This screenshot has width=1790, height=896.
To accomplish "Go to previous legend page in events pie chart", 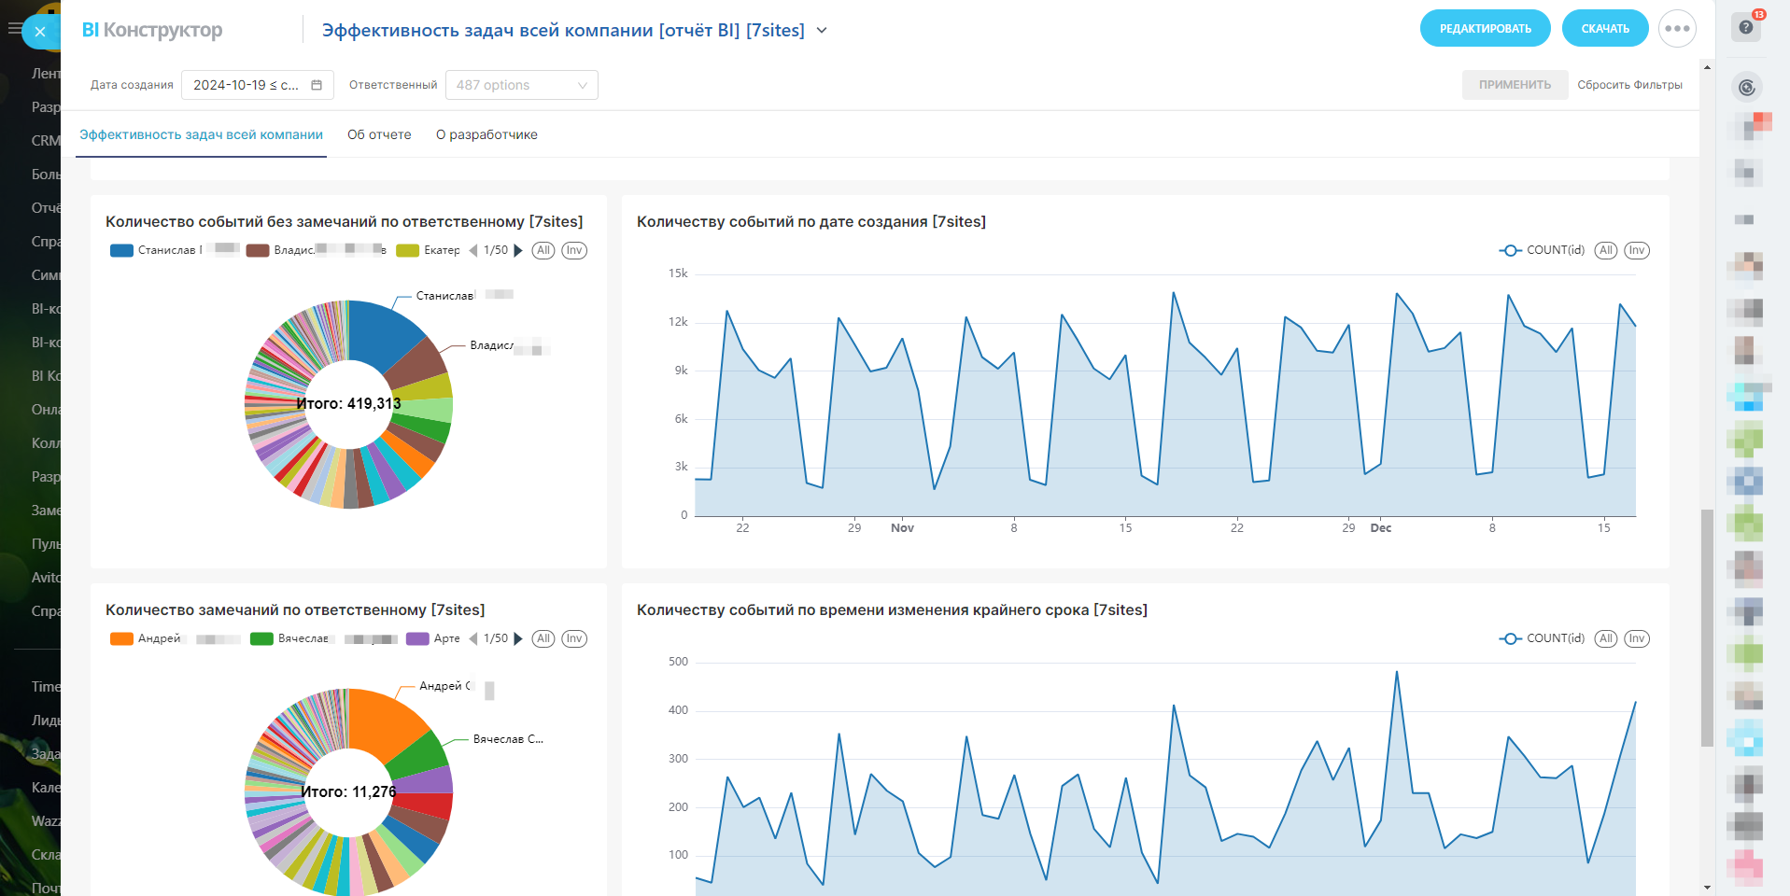I will click(473, 250).
